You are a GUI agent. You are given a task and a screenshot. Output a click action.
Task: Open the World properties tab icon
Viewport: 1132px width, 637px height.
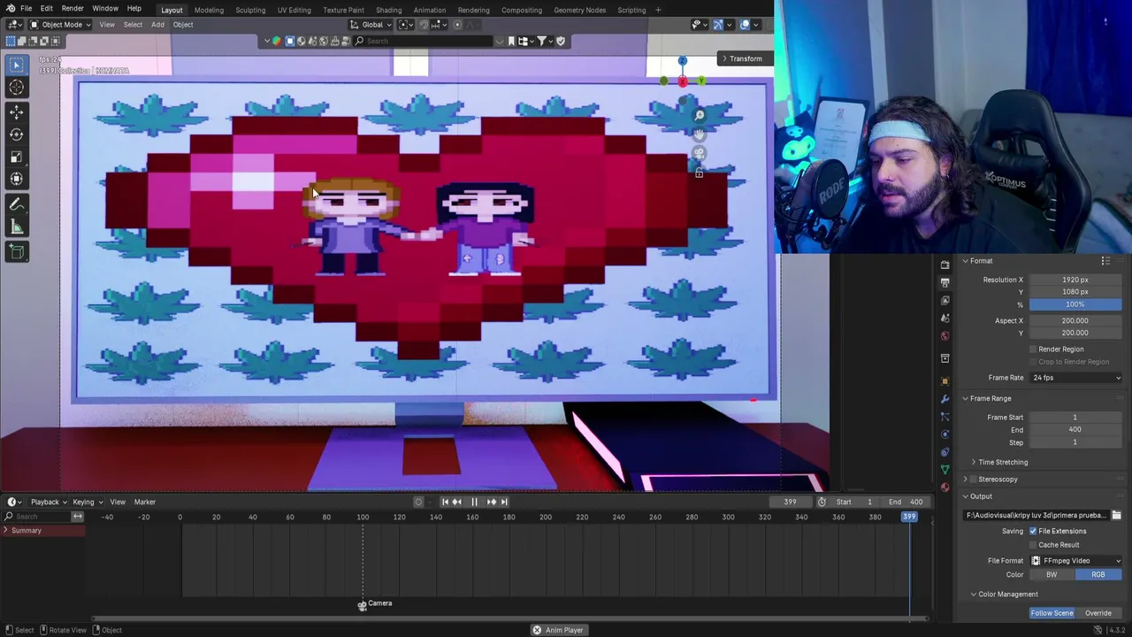pos(945,335)
